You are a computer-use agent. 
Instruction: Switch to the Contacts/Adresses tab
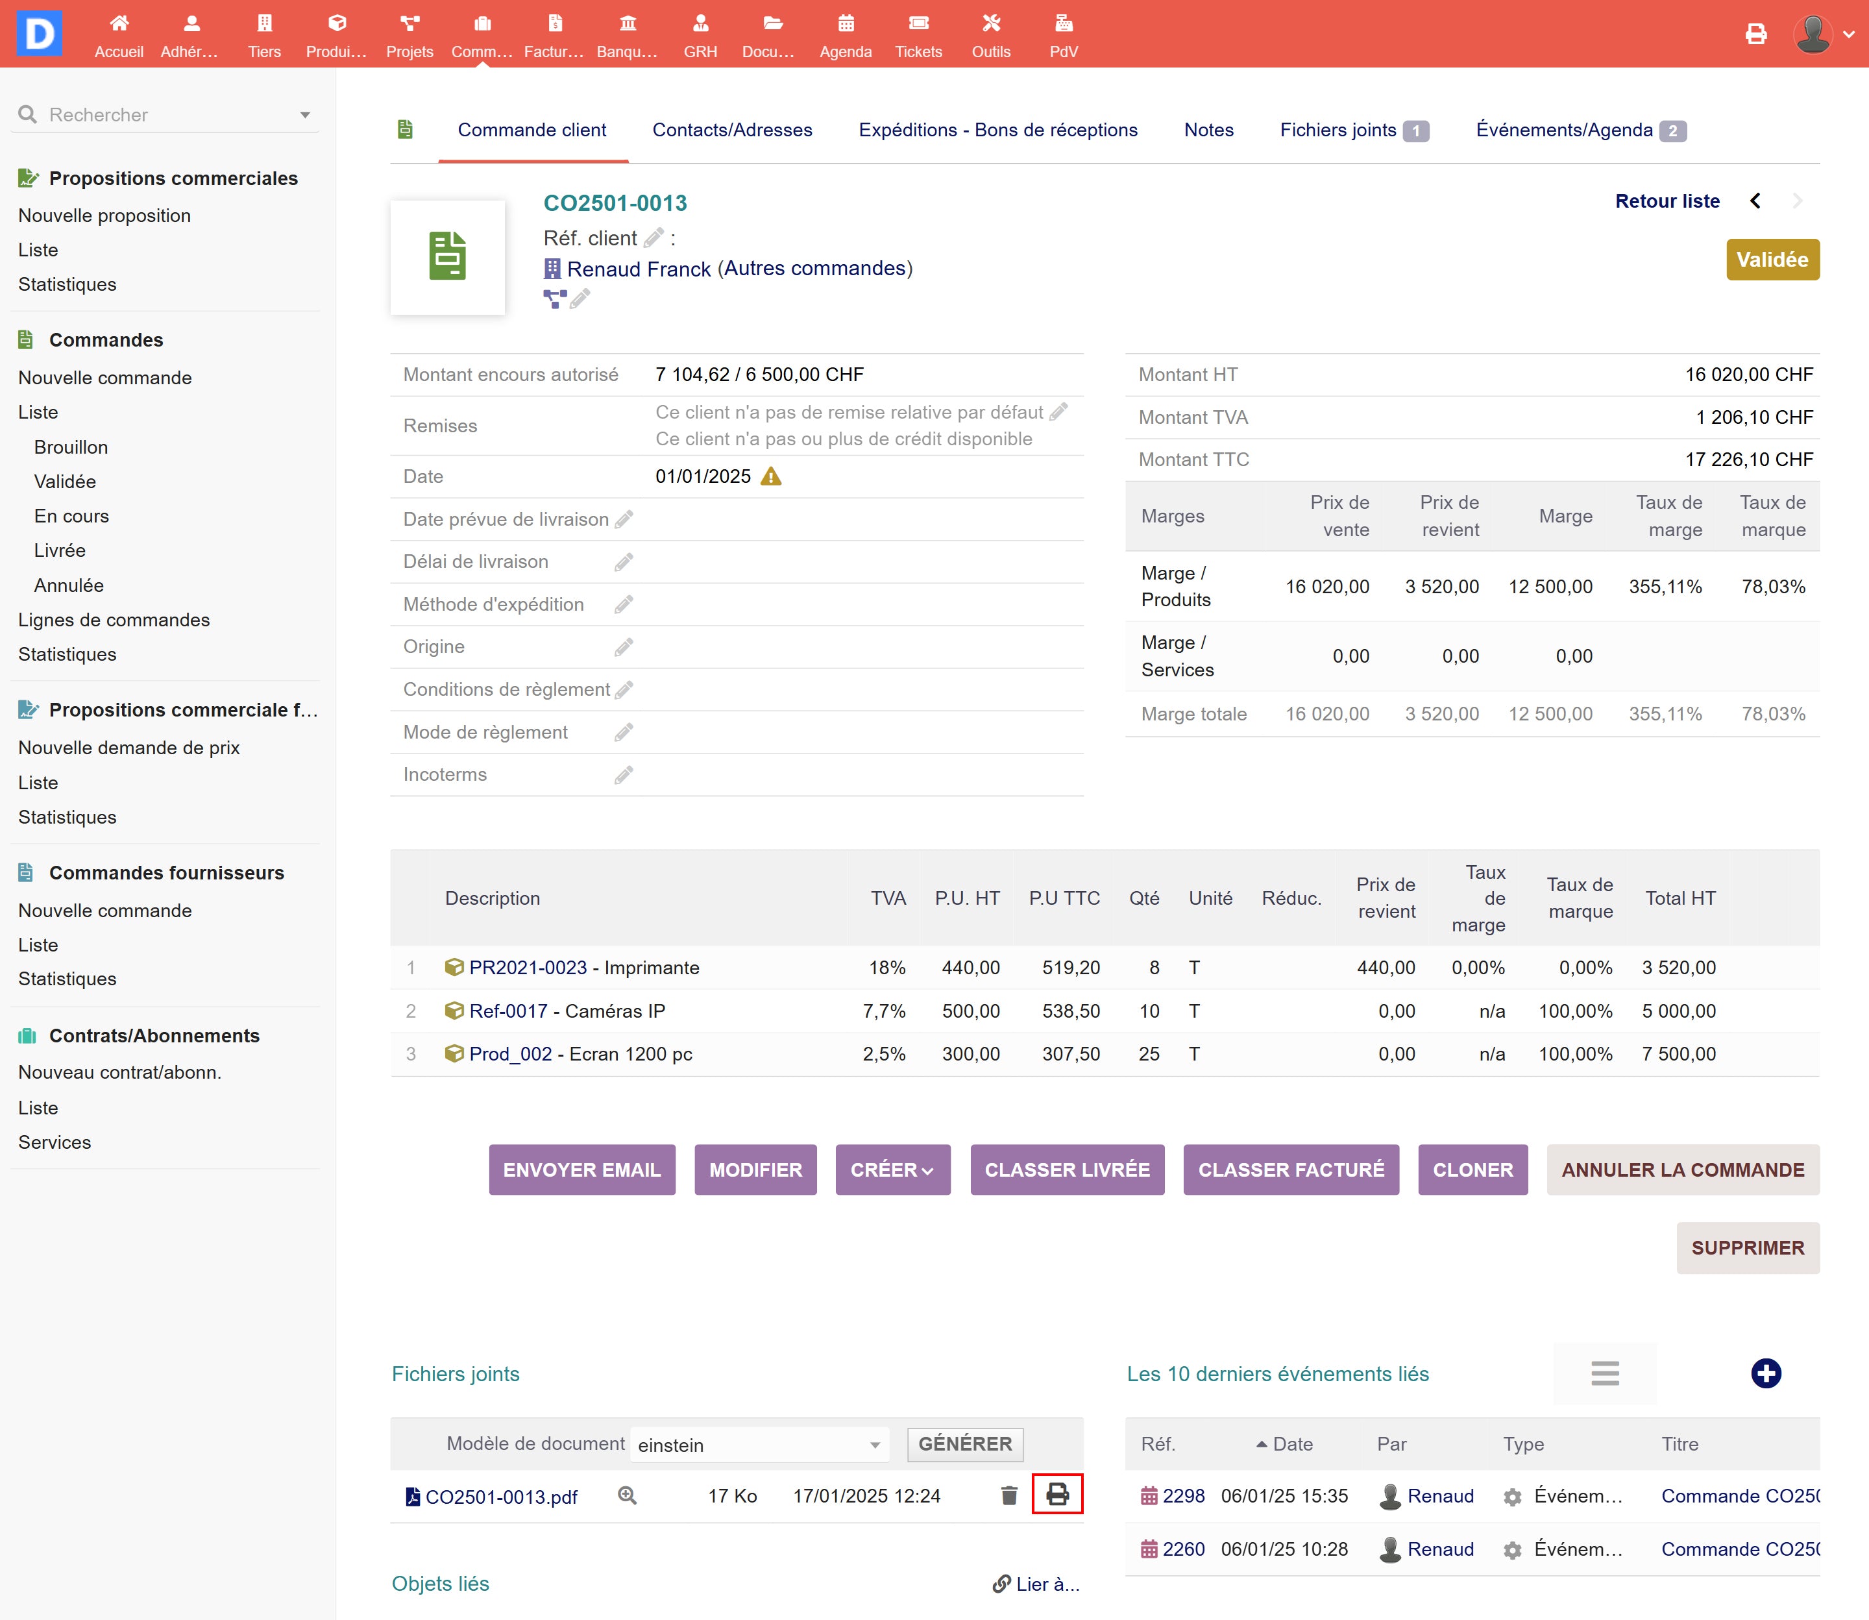(732, 130)
